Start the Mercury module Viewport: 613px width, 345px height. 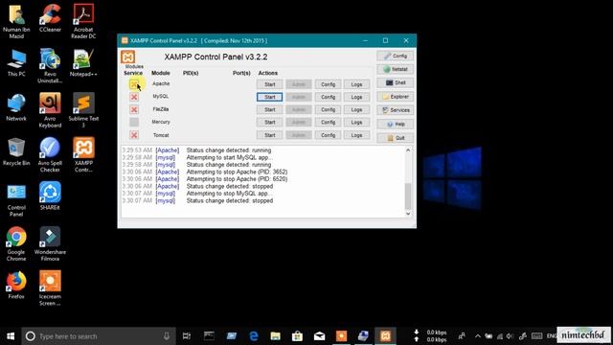270,123
